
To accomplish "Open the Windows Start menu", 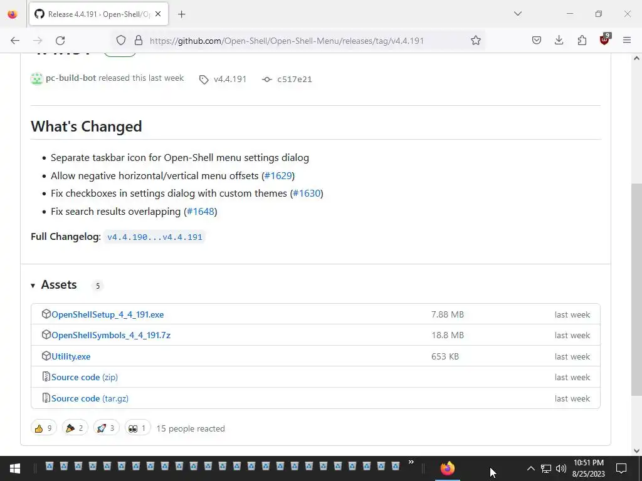I will coord(15,468).
